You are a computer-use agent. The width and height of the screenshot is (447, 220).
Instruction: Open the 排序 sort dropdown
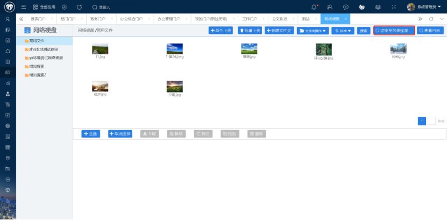(343, 31)
